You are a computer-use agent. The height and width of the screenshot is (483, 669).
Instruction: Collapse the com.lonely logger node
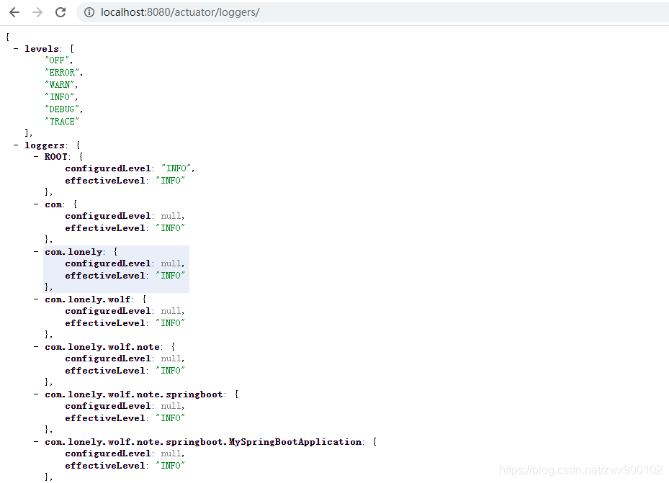(x=36, y=251)
